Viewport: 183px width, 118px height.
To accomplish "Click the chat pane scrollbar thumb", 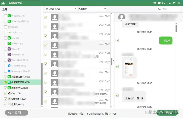I will [x=176, y=28].
